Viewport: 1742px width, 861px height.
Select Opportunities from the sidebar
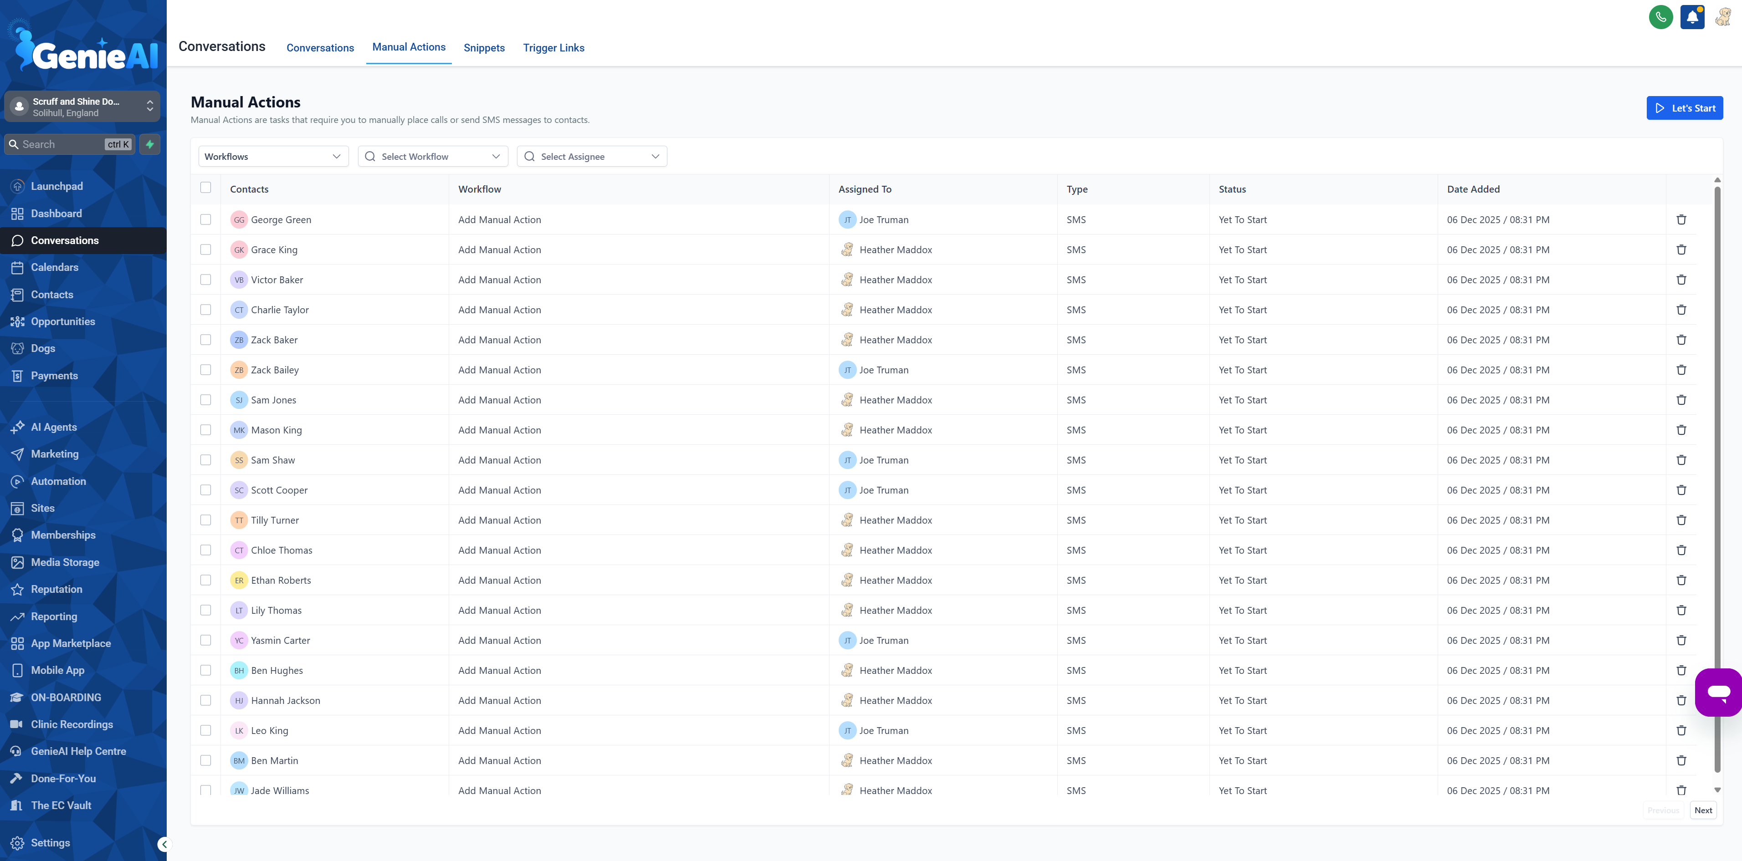[x=62, y=321]
